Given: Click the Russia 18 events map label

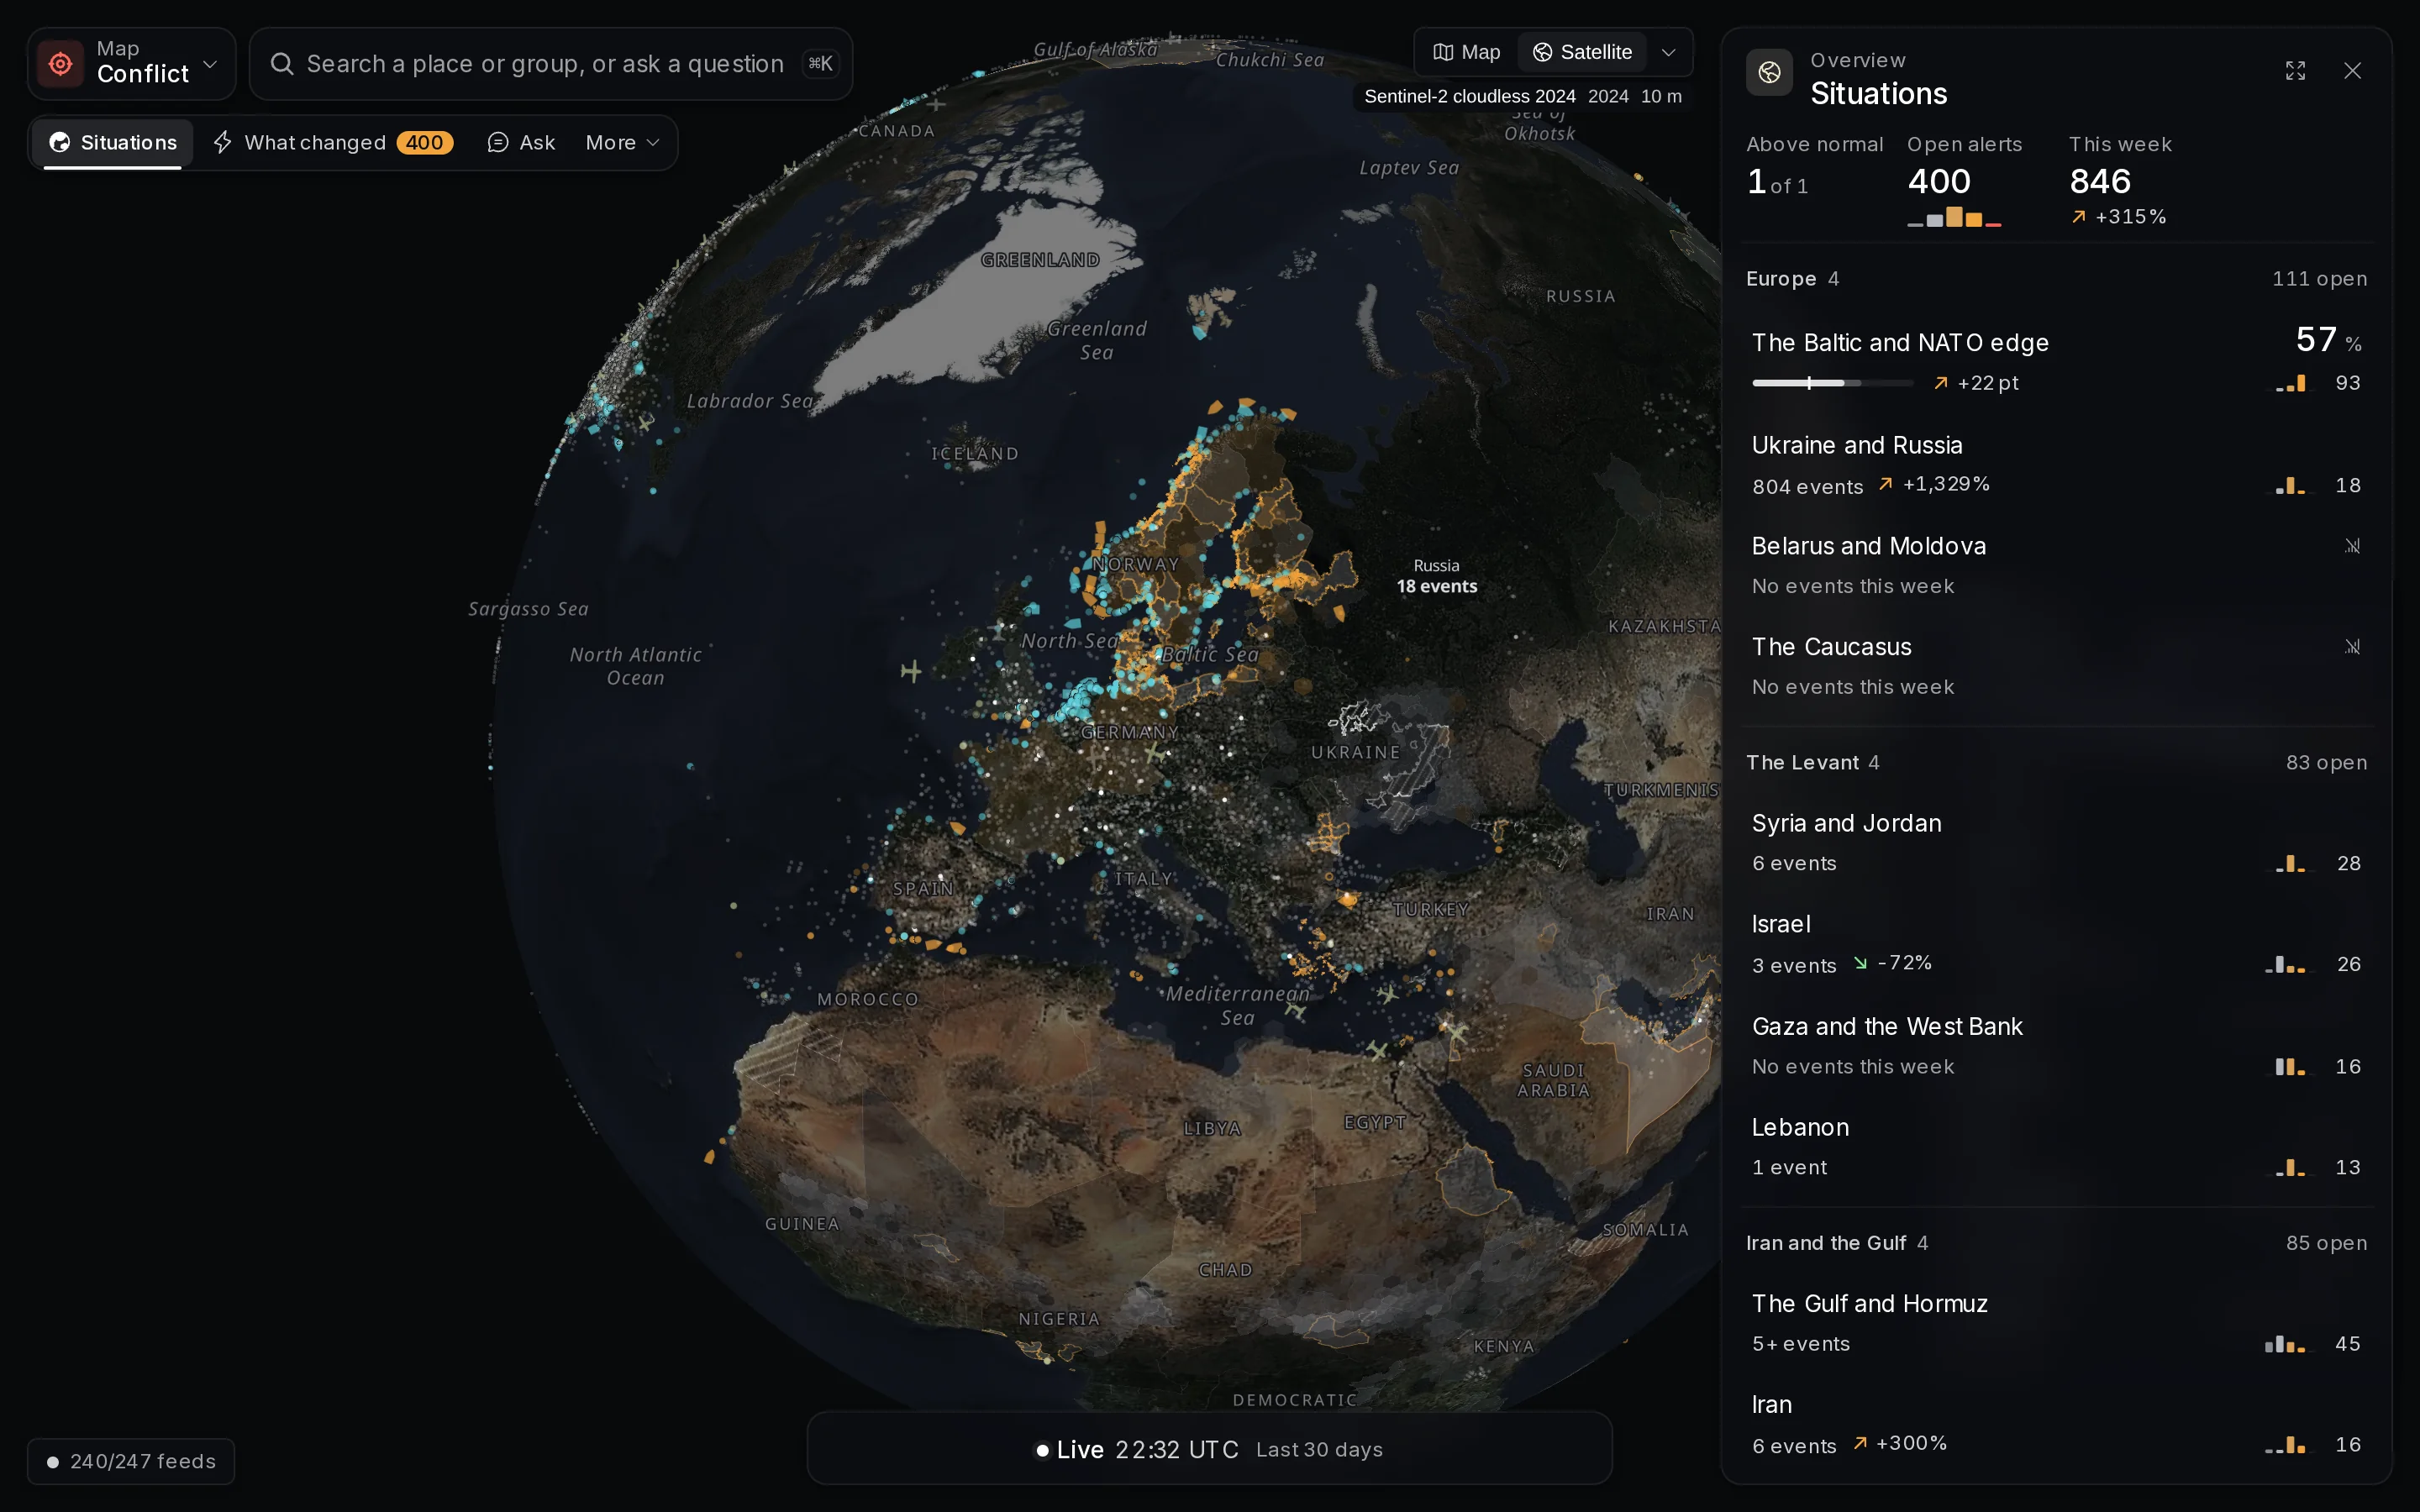Looking at the screenshot, I should tap(1436, 576).
